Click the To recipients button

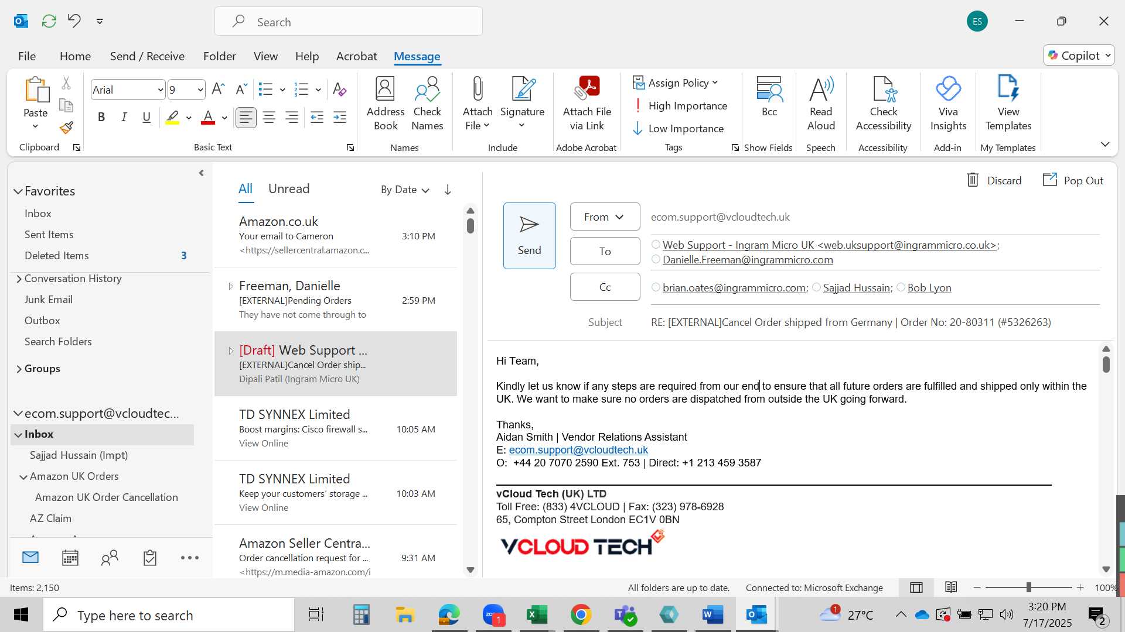(x=605, y=252)
